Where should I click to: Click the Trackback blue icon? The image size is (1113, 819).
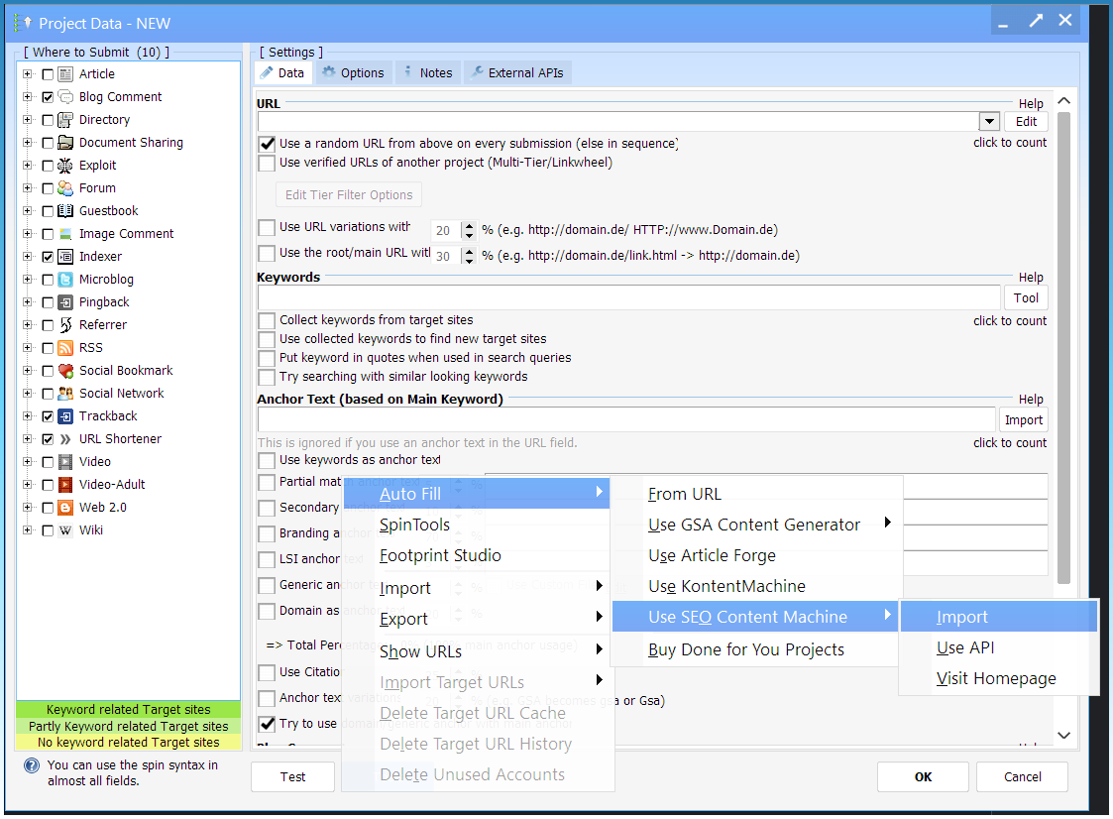[x=65, y=416]
